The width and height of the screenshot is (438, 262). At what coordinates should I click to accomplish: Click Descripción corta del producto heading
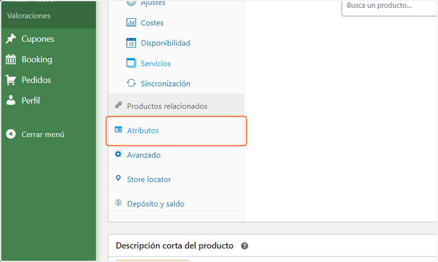tap(174, 246)
